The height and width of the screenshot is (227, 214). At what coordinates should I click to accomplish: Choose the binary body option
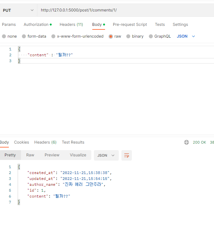(x=128, y=36)
